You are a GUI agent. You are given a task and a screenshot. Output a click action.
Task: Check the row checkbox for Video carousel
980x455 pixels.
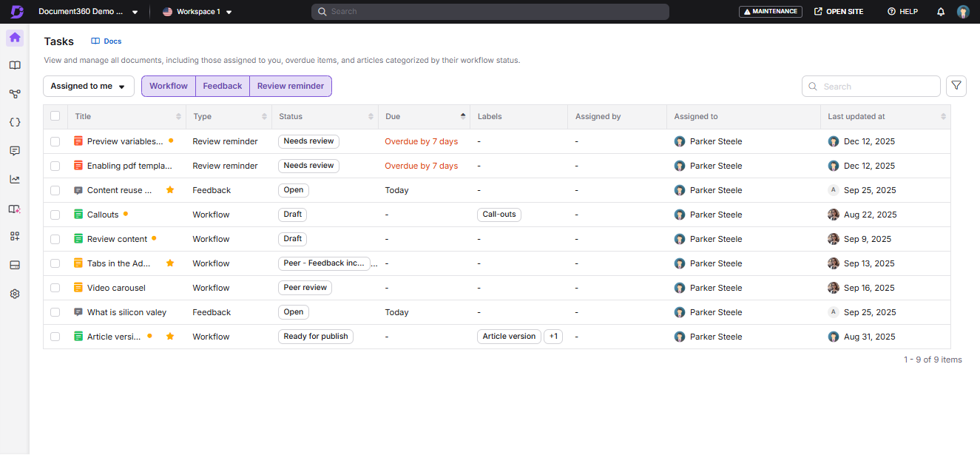tap(55, 287)
